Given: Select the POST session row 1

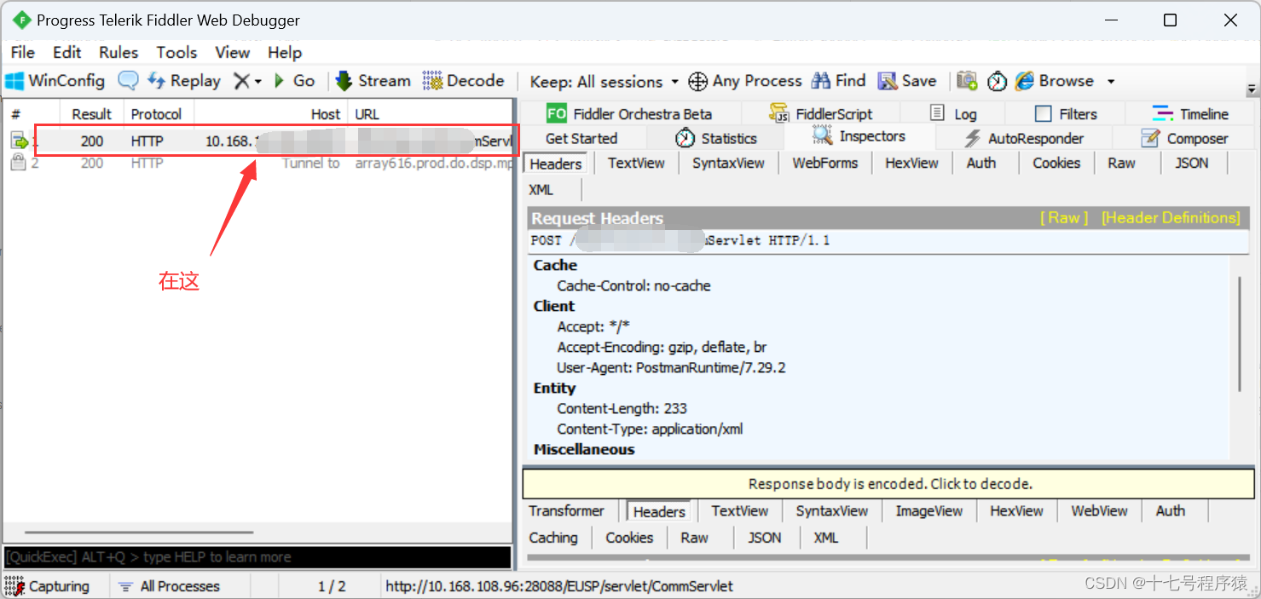Looking at the screenshot, I should (x=260, y=141).
